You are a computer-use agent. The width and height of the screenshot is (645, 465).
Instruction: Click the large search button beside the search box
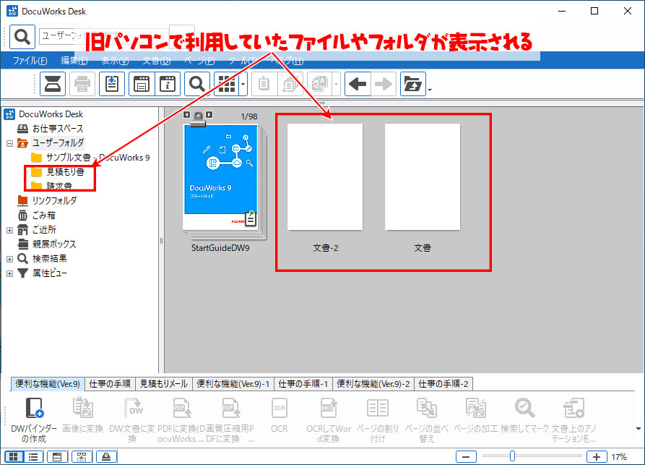pos(22,37)
